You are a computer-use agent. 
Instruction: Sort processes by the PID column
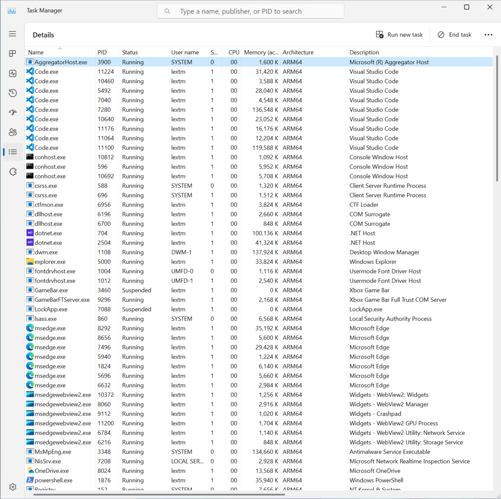[x=102, y=52]
